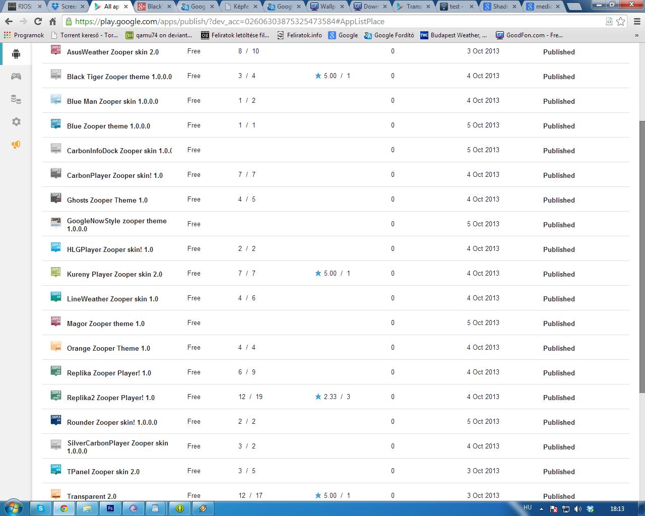
Task: Click the Kureny Player Zooper skin app icon
Action: click(x=56, y=272)
